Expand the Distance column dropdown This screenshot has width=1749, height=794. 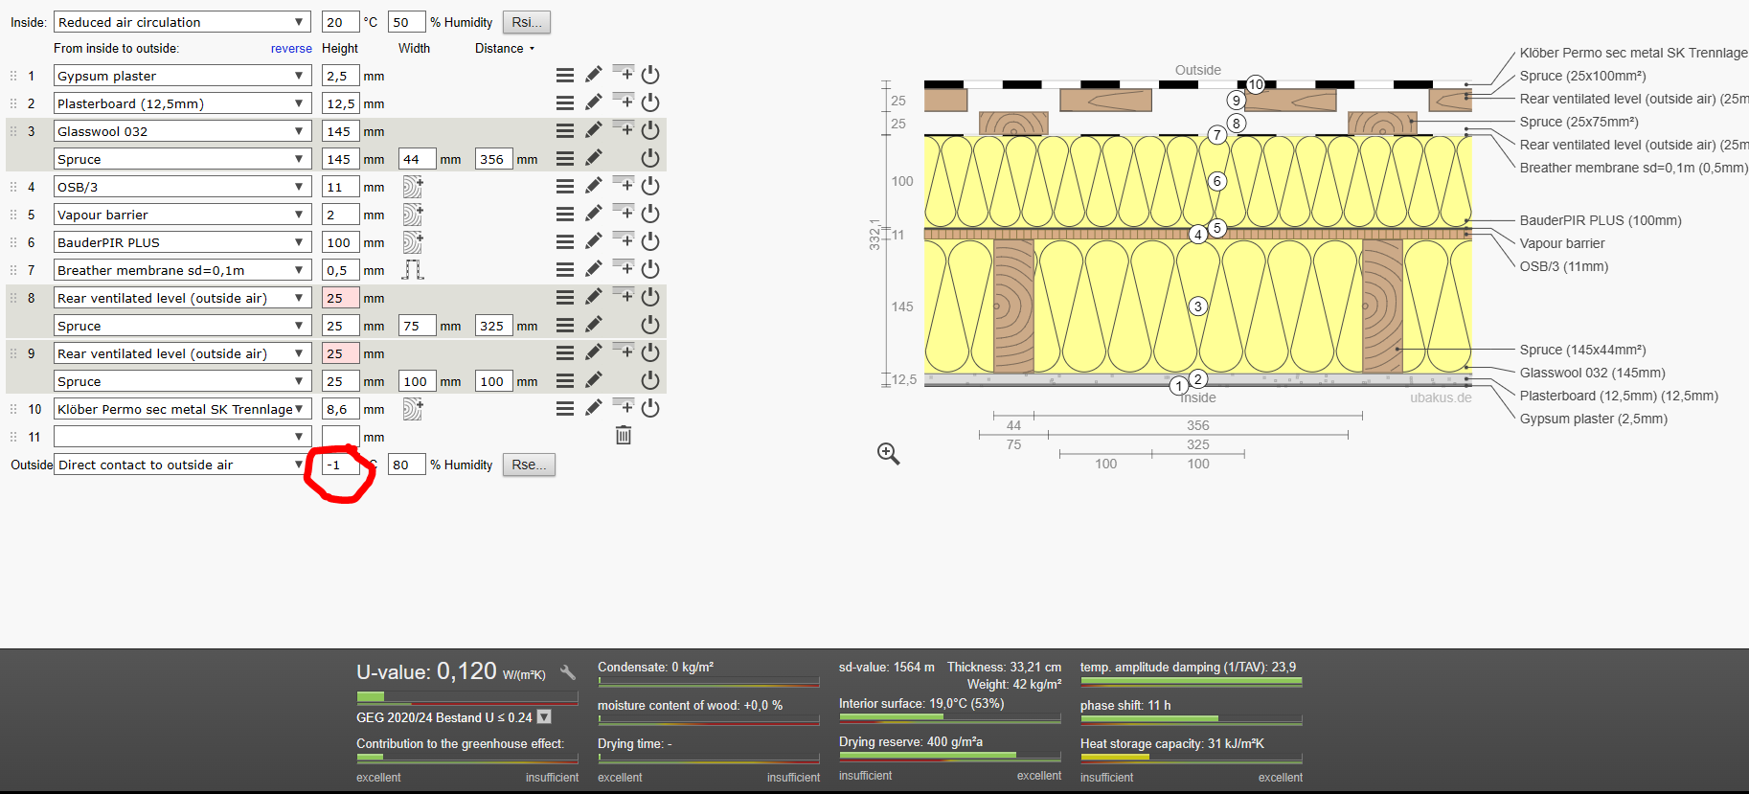click(x=505, y=48)
